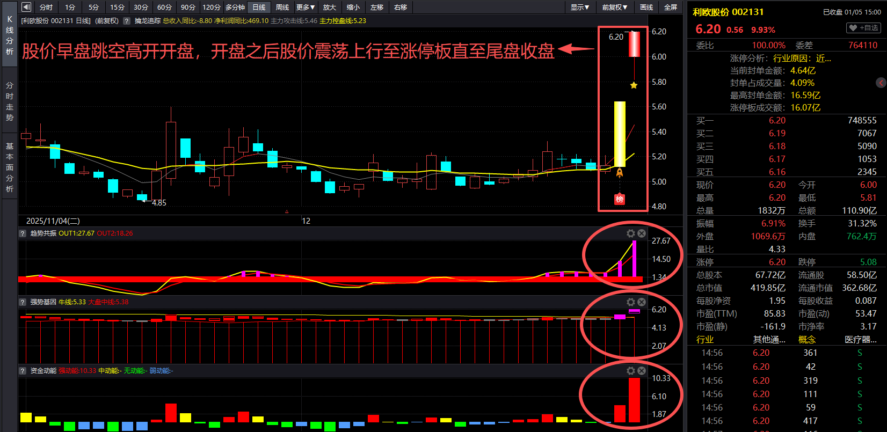Close the 强势基因 indicator panel
The height and width of the screenshot is (432, 887).
point(641,302)
